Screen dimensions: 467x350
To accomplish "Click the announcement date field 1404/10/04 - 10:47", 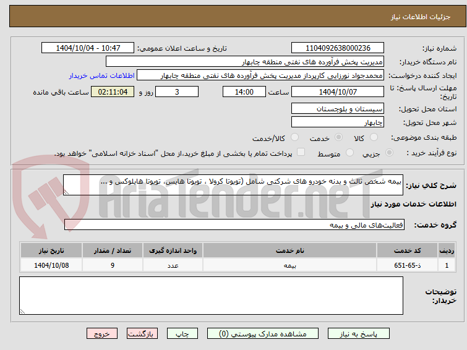I will coord(88,48).
